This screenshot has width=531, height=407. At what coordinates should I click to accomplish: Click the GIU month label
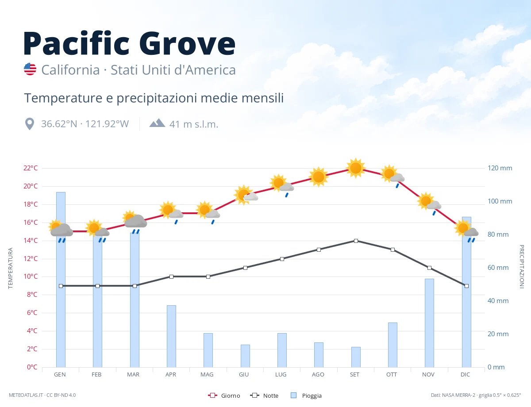244,375
